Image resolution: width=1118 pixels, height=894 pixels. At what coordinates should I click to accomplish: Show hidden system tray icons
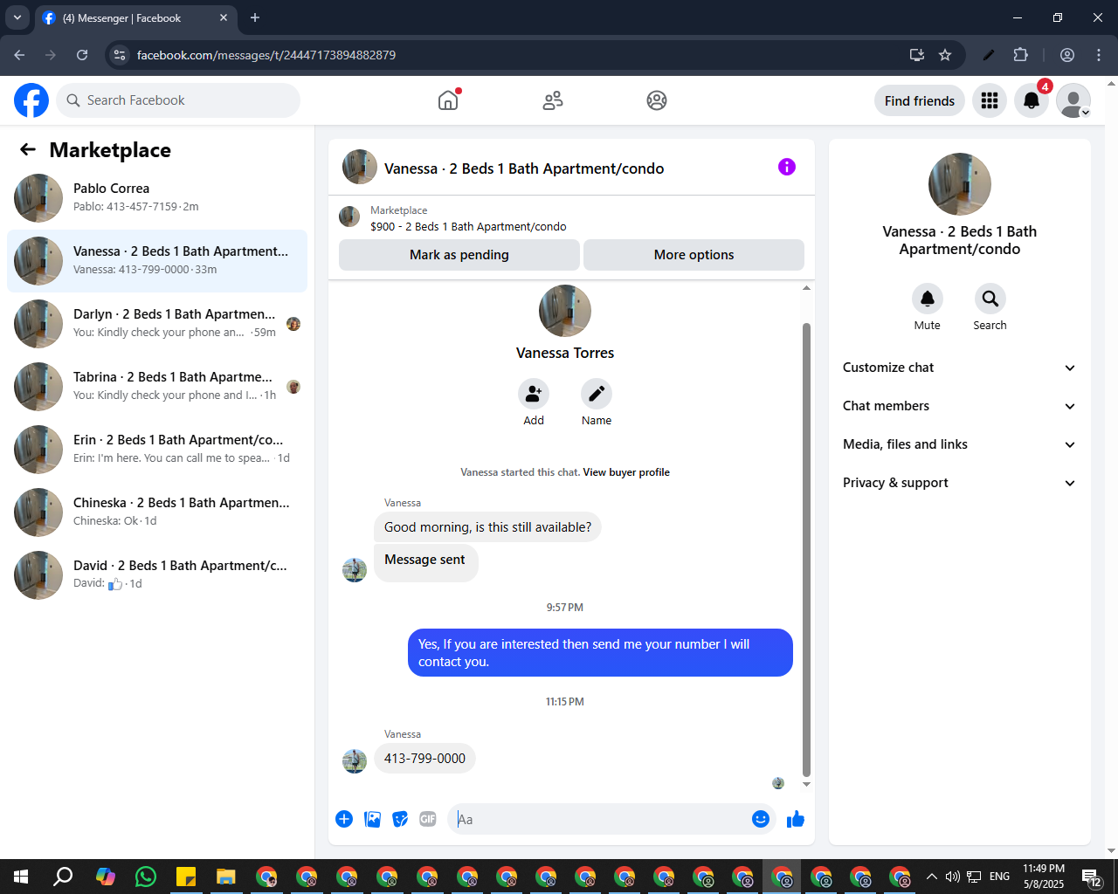931,877
